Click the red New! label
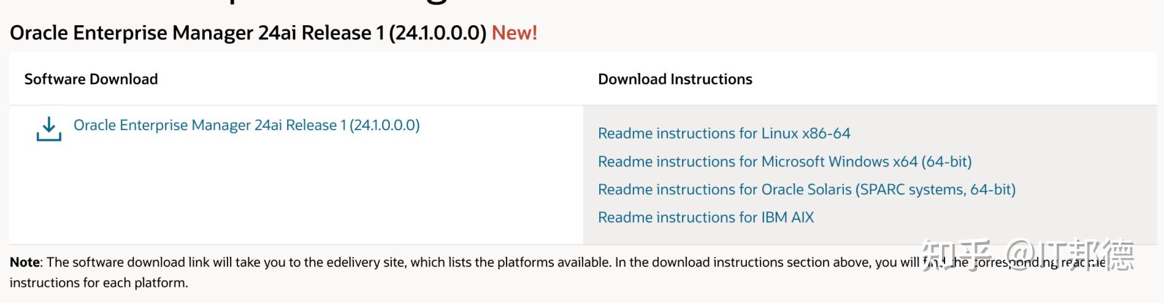This screenshot has height=303, width=1164. click(x=514, y=33)
